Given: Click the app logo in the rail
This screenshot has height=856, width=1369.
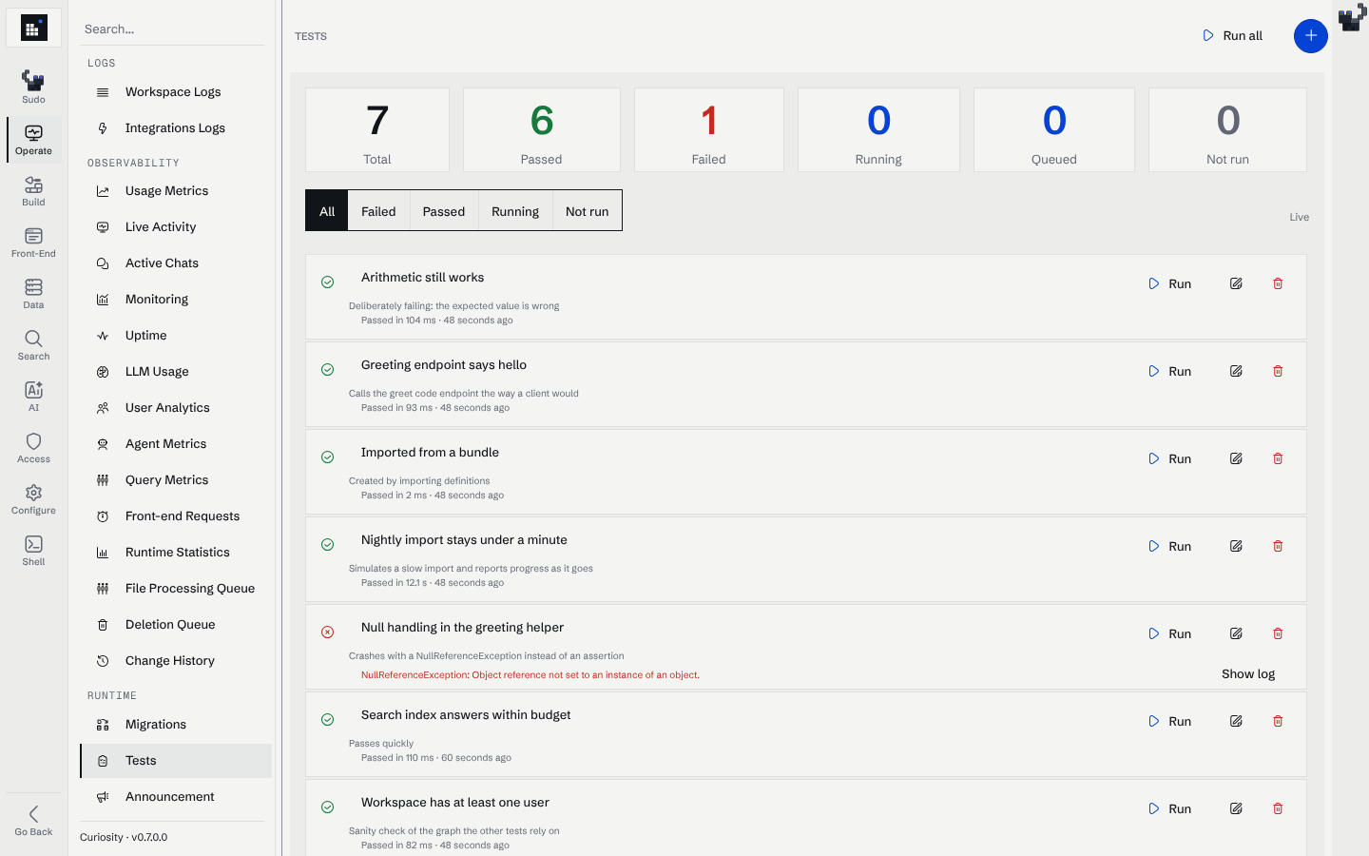Looking at the screenshot, I should (x=33, y=29).
